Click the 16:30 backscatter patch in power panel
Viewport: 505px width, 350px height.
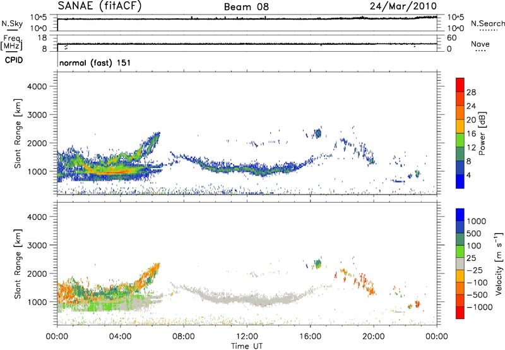tap(318, 133)
